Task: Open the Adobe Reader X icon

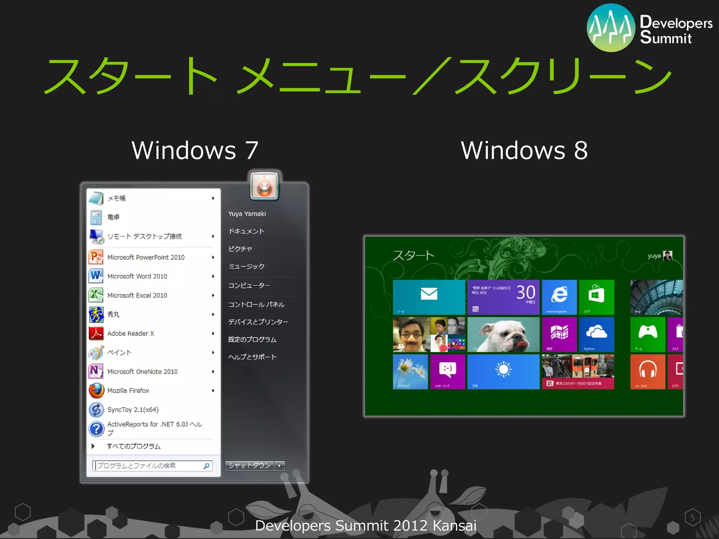Action: [x=96, y=333]
